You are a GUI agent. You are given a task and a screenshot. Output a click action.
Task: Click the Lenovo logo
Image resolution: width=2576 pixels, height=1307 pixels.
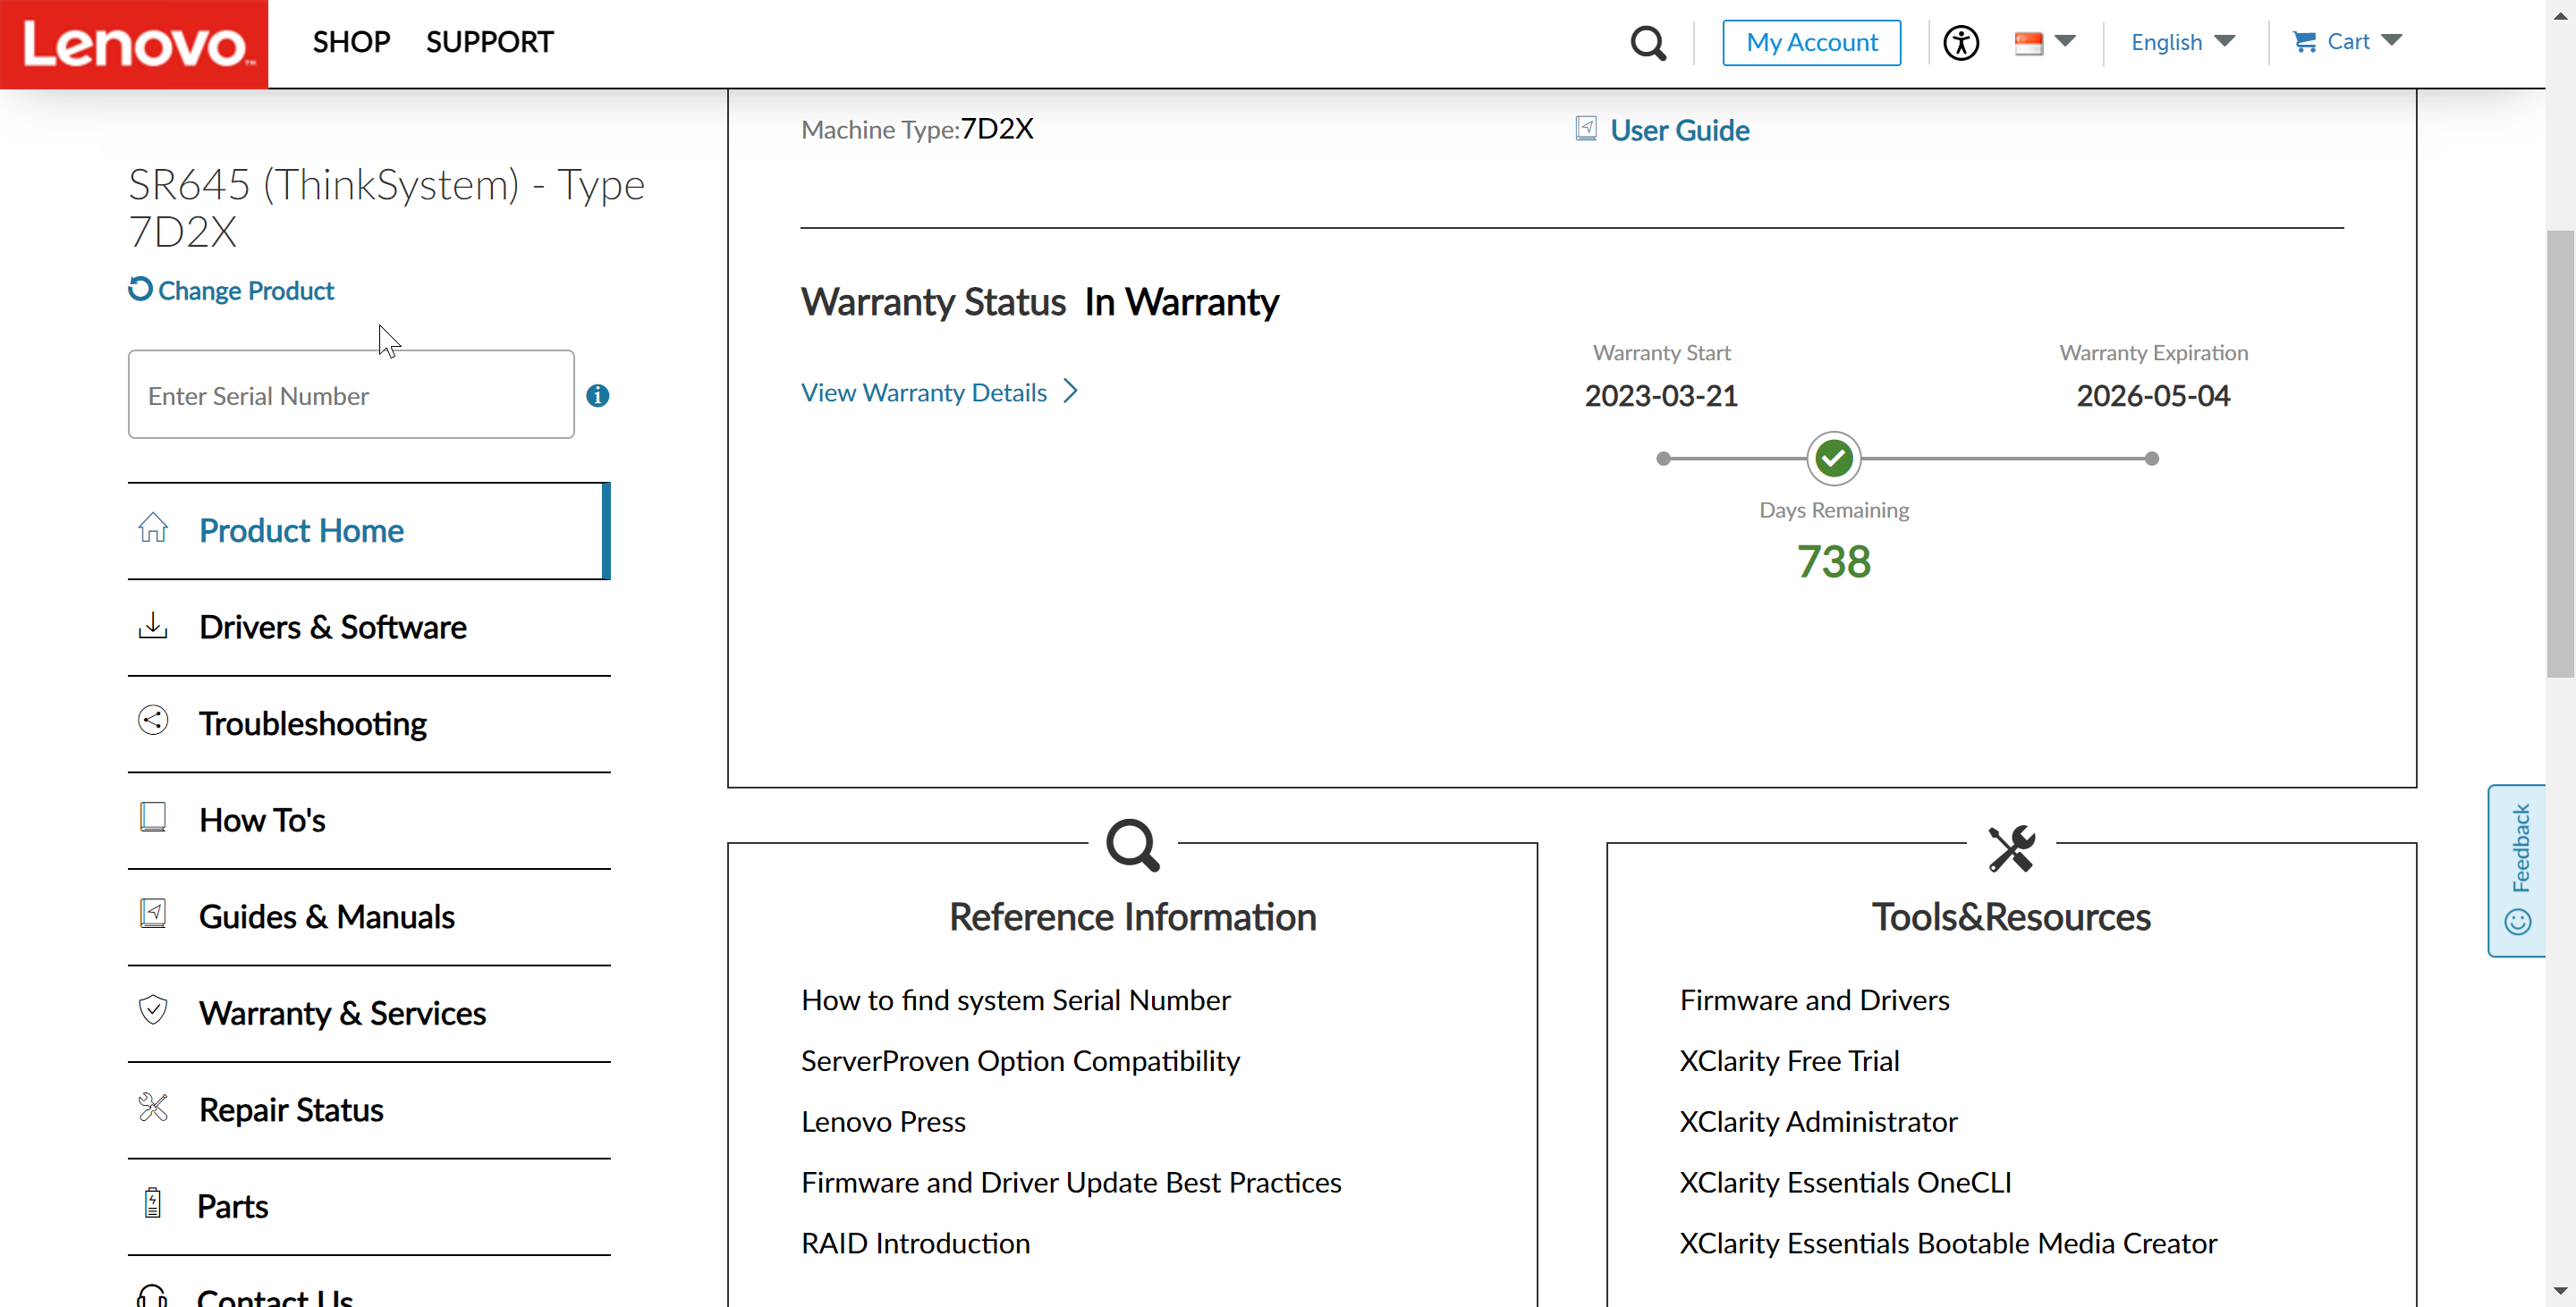pyautogui.click(x=134, y=44)
